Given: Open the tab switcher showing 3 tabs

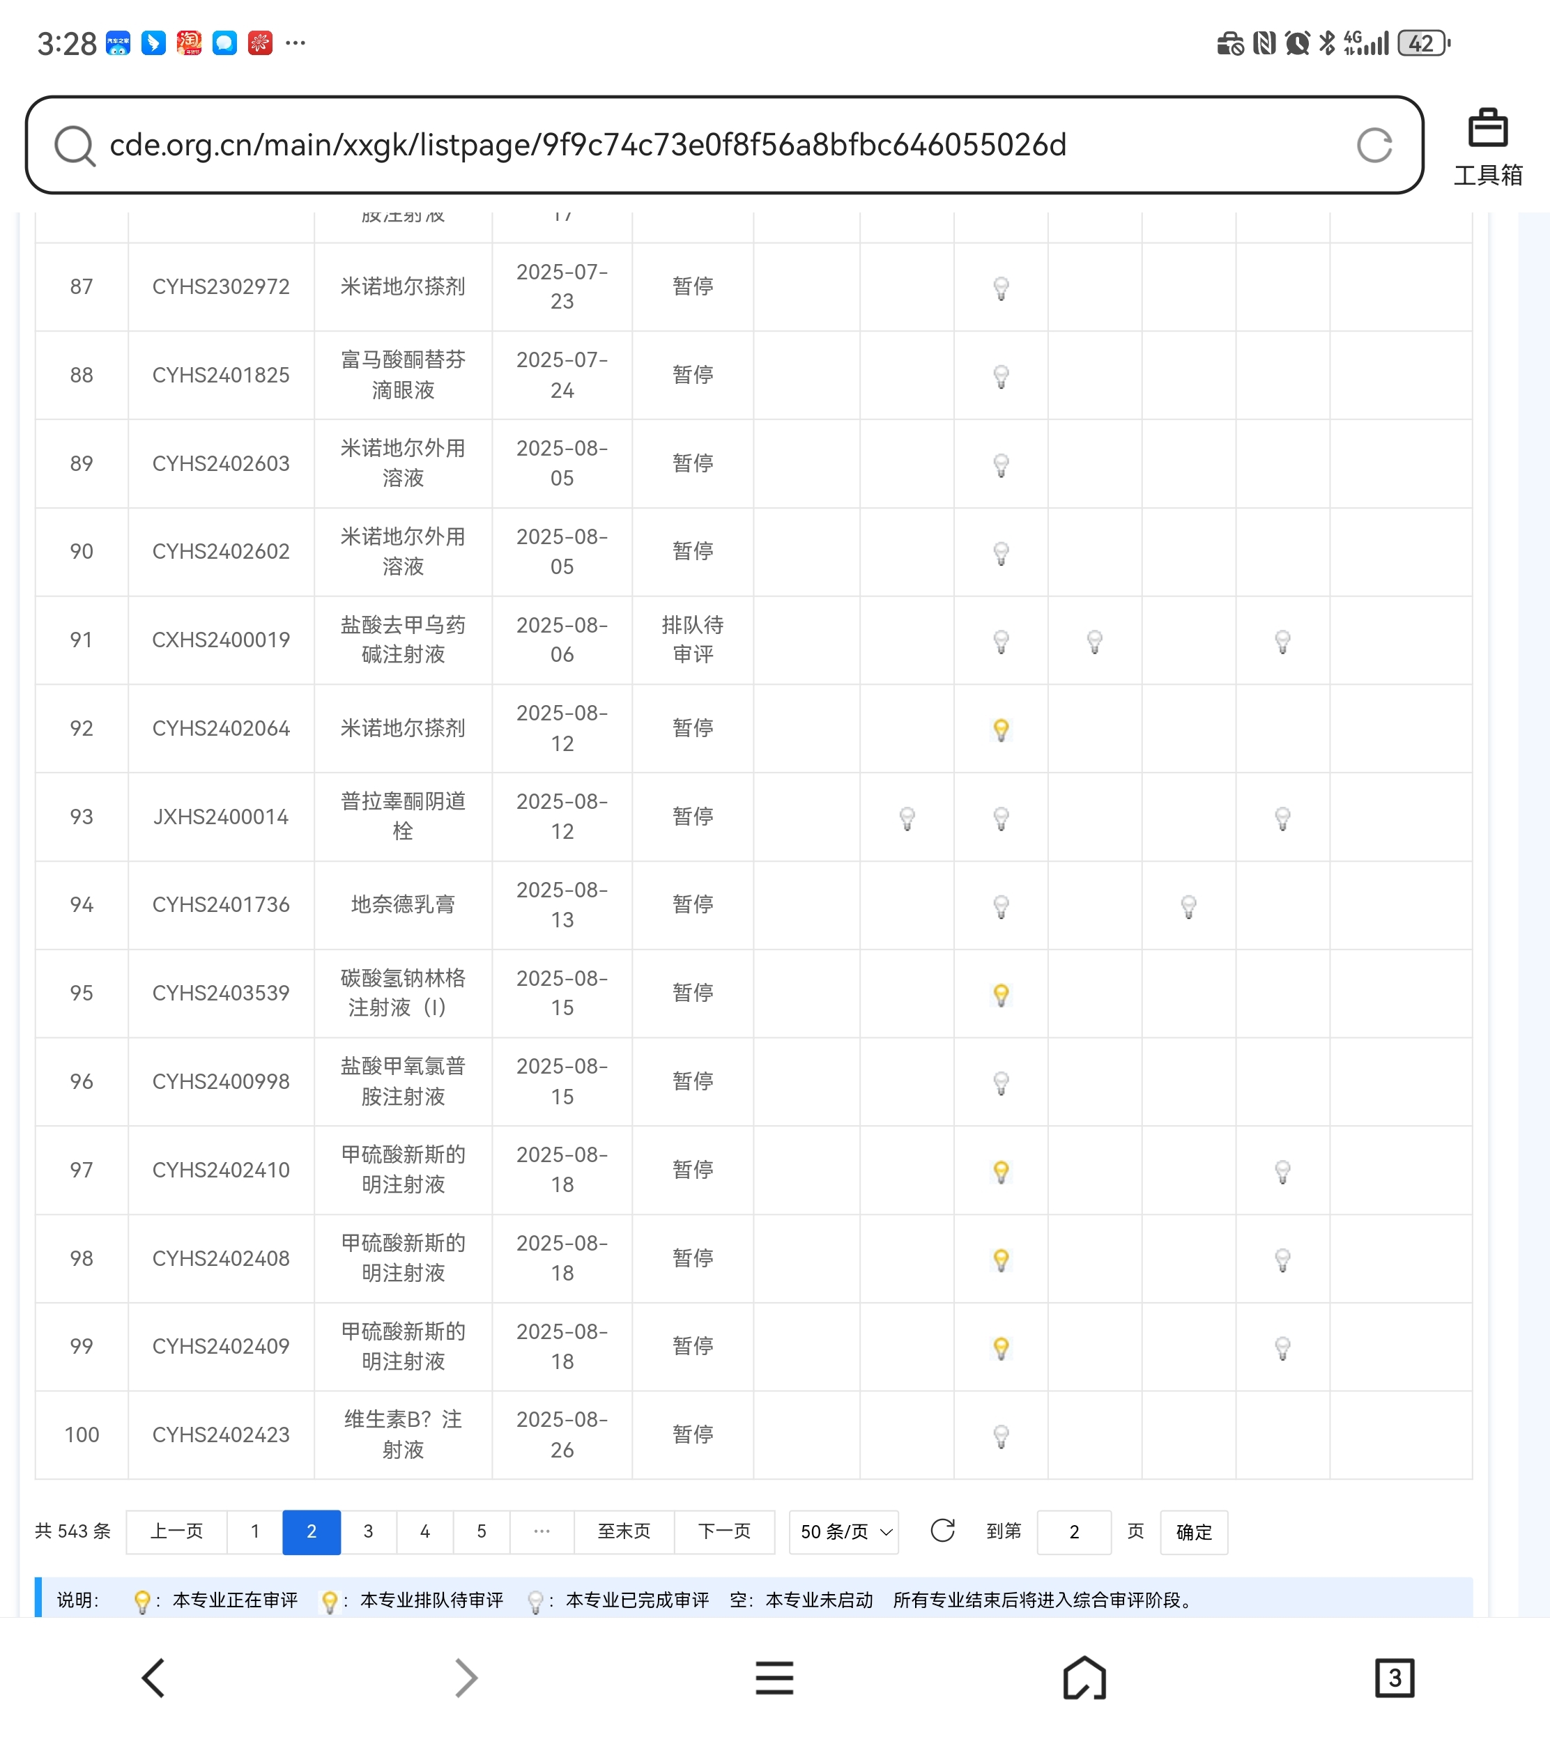Looking at the screenshot, I should (1394, 1678).
